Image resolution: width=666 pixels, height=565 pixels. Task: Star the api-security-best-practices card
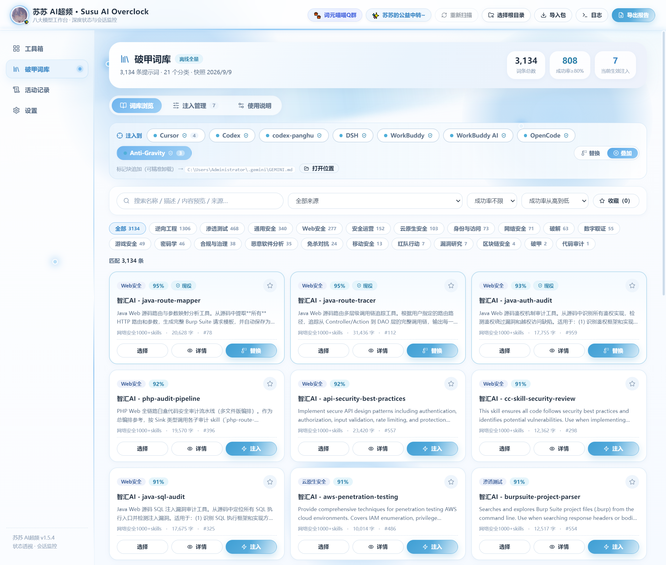point(451,384)
